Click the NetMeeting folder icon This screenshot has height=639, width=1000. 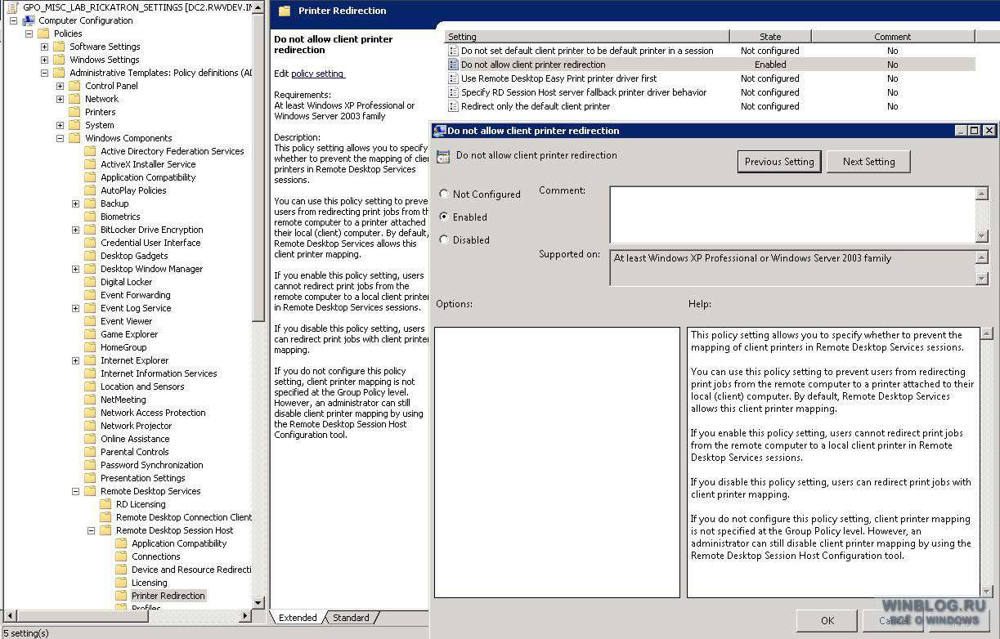(90, 400)
